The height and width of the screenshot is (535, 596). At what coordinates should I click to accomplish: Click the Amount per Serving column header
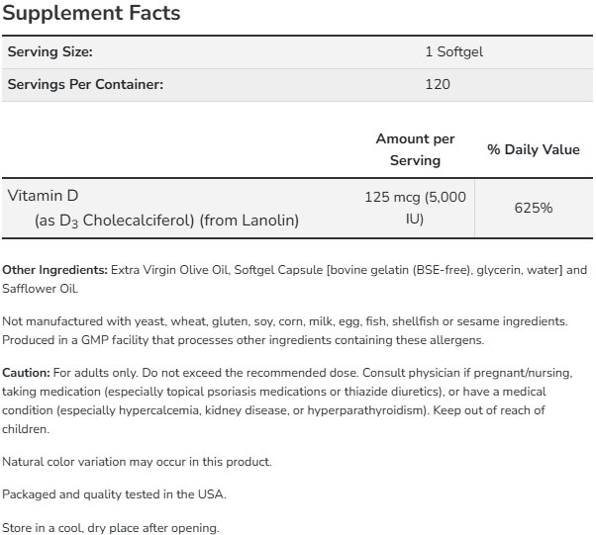(415, 149)
